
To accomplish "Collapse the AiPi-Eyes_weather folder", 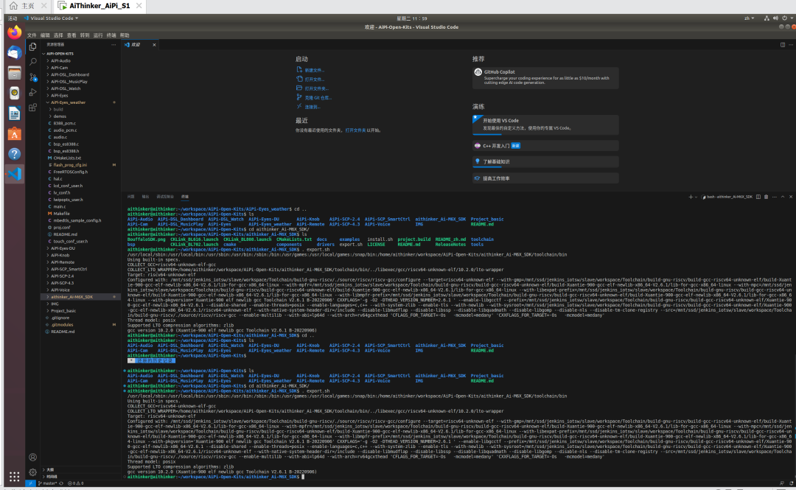I will 68,102.
